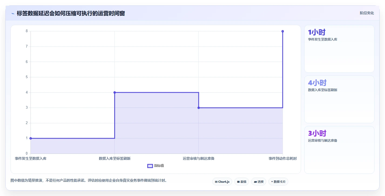The width and height of the screenshot is (385, 196).
Task: Click card caption 运营审核与触达准备 under 3小时
Action: tap(323, 141)
